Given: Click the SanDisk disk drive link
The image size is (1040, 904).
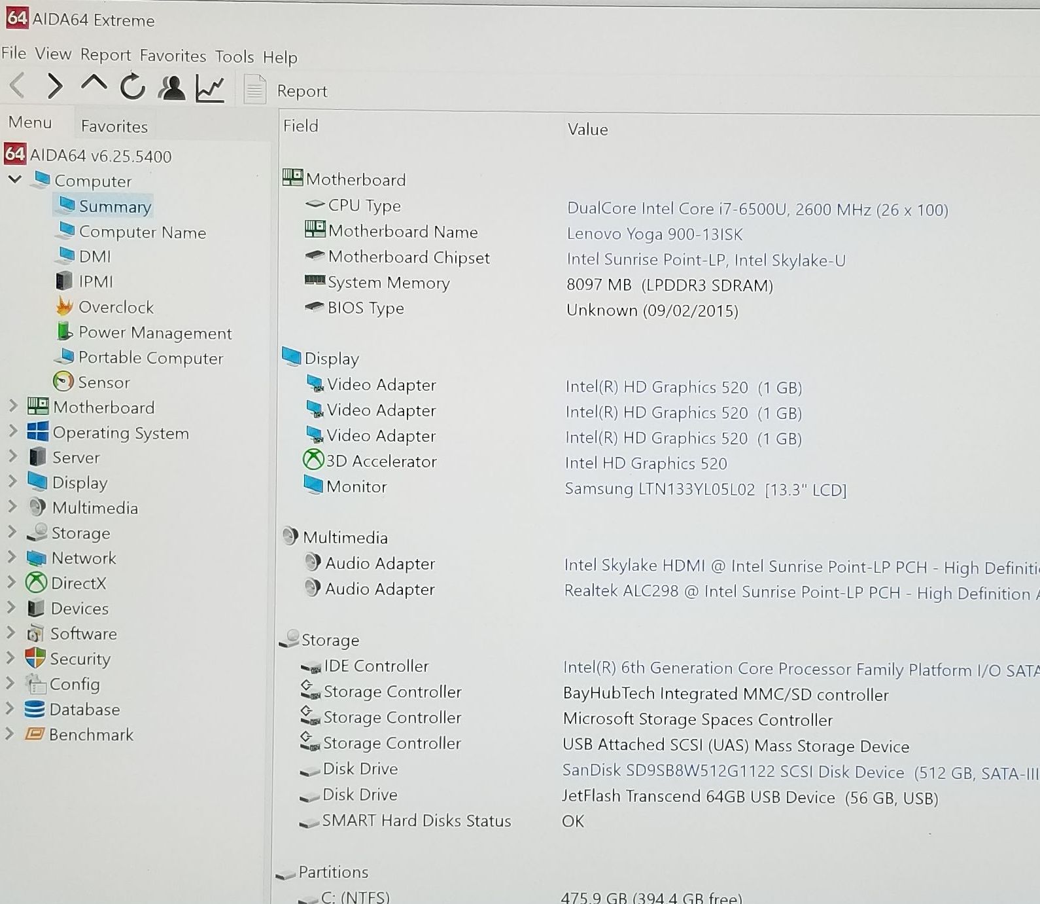Looking at the screenshot, I should [x=733, y=772].
